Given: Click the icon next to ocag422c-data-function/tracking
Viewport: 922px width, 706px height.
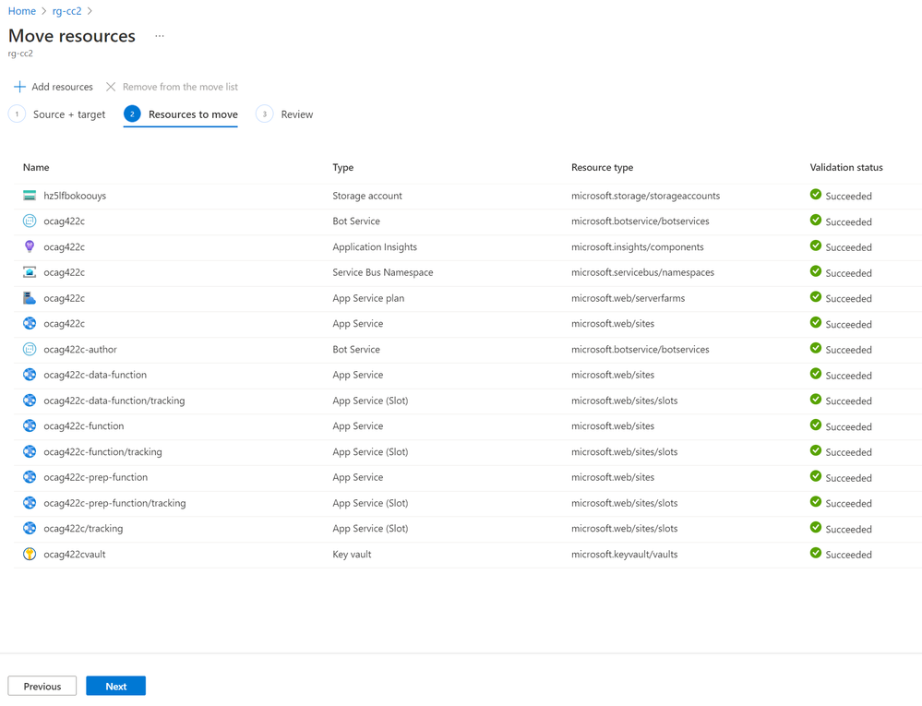Looking at the screenshot, I should (x=30, y=401).
